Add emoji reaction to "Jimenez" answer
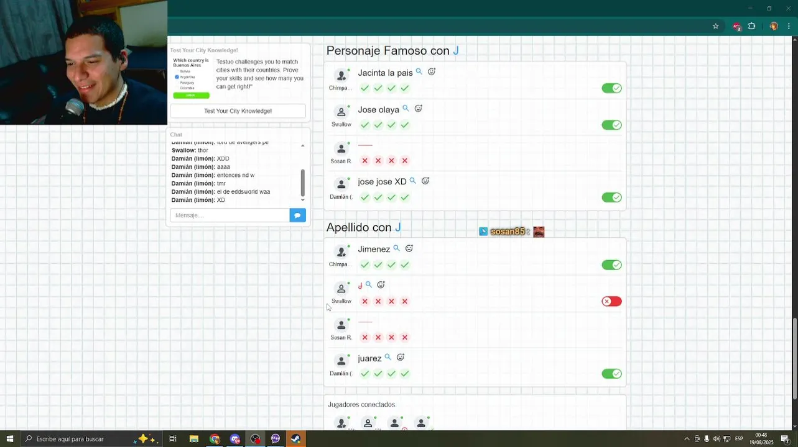The height and width of the screenshot is (447, 798). (409, 248)
